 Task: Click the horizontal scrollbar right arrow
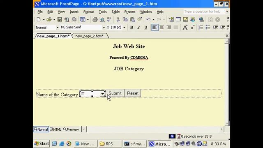coord(222,129)
